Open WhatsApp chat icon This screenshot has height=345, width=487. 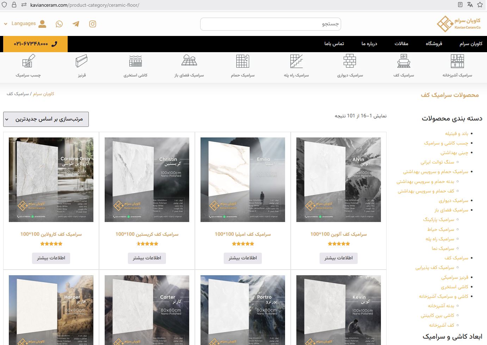(59, 24)
